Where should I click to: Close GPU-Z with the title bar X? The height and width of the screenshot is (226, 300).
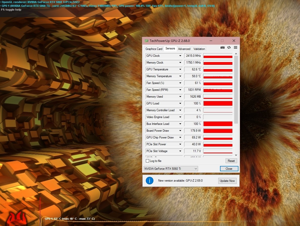point(234,41)
